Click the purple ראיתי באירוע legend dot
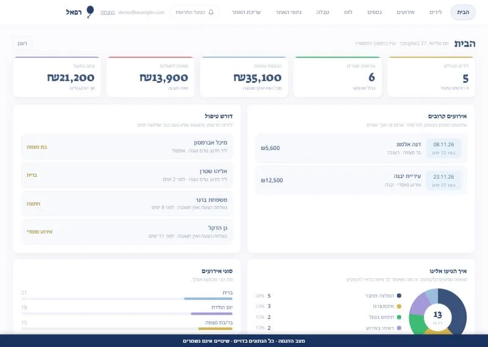The width and height of the screenshot is (488, 347). (399, 327)
